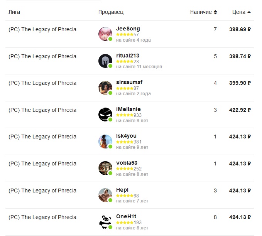Click the Лига column header
This screenshot has height=236, width=262.
click(14, 12)
